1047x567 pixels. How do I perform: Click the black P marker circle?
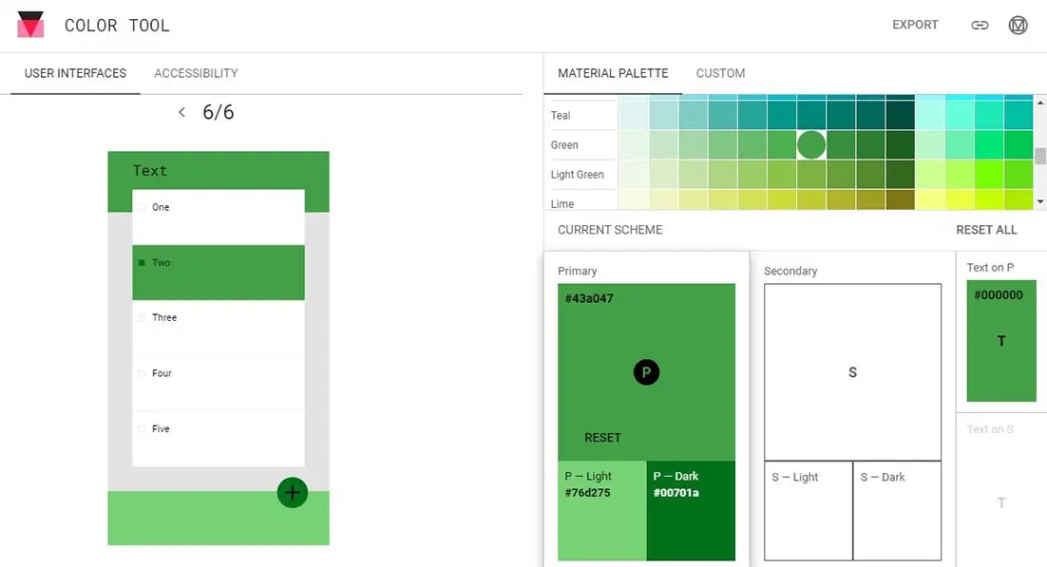point(646,372)
